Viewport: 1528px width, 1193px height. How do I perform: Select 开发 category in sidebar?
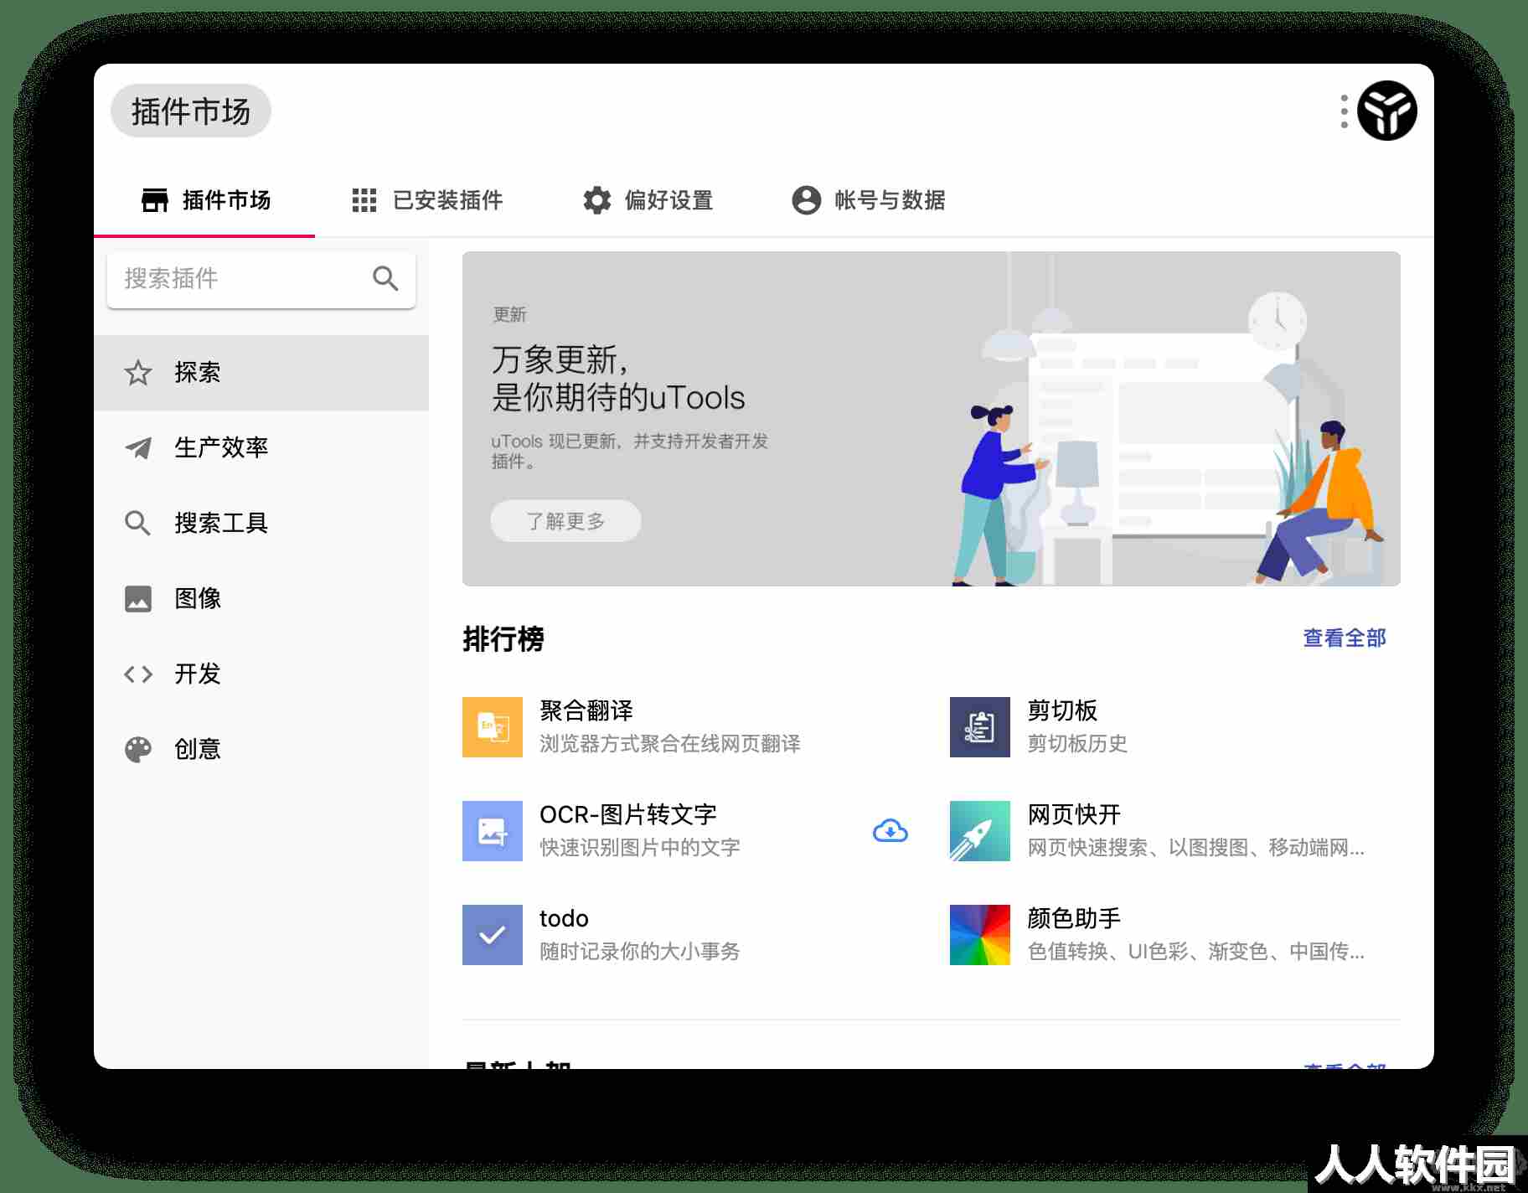[261, 674]
